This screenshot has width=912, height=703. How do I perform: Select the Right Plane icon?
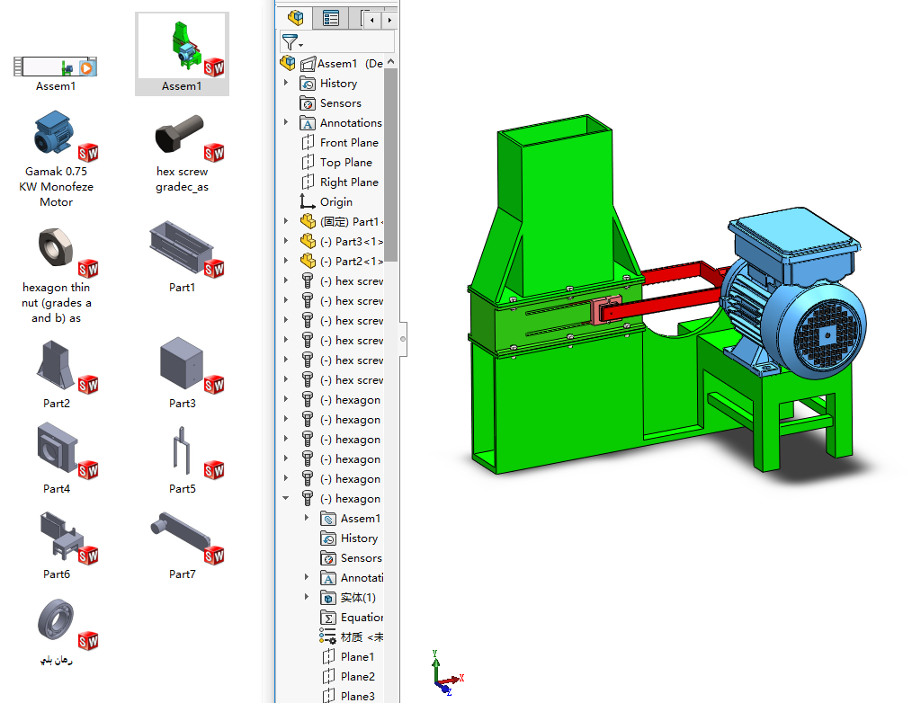click(x=308, y=182)
